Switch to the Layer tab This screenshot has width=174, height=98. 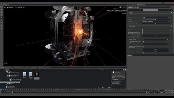tap(133, 5)
